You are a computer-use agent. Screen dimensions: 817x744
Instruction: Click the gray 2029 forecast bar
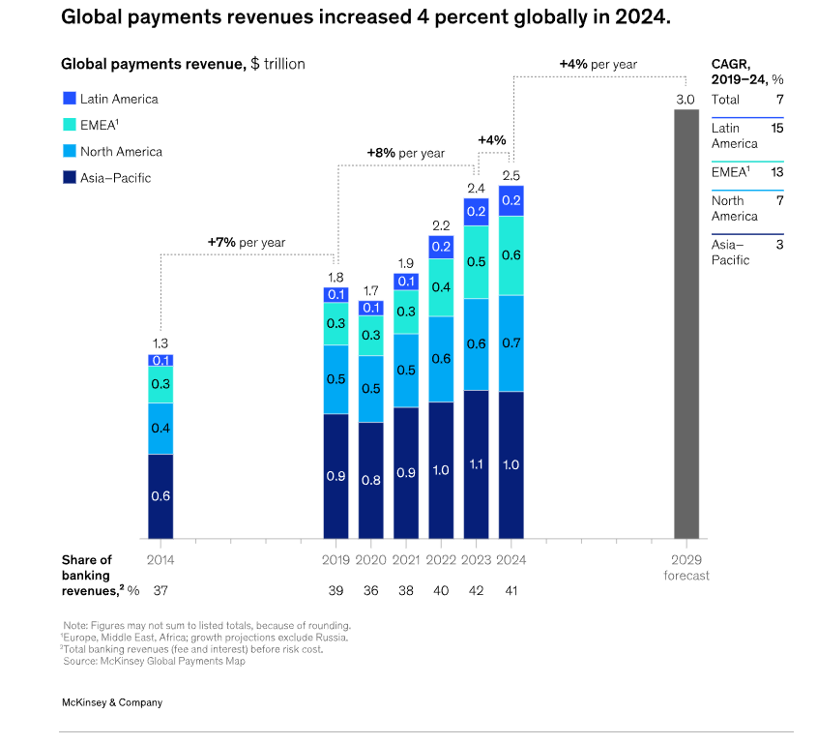click(x=686, y=323)
